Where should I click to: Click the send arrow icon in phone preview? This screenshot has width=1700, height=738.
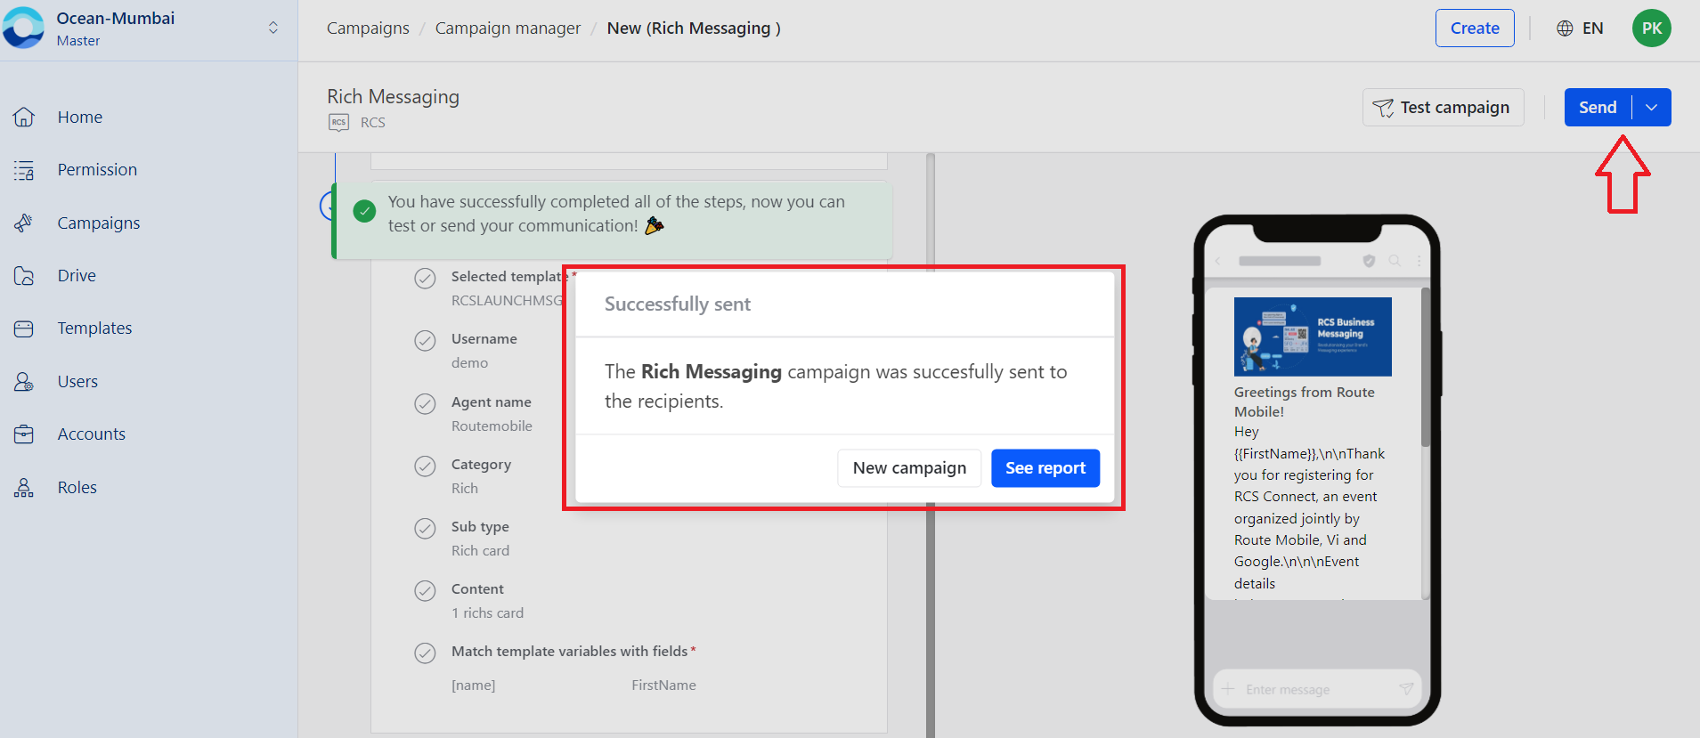click(1406, 689)
